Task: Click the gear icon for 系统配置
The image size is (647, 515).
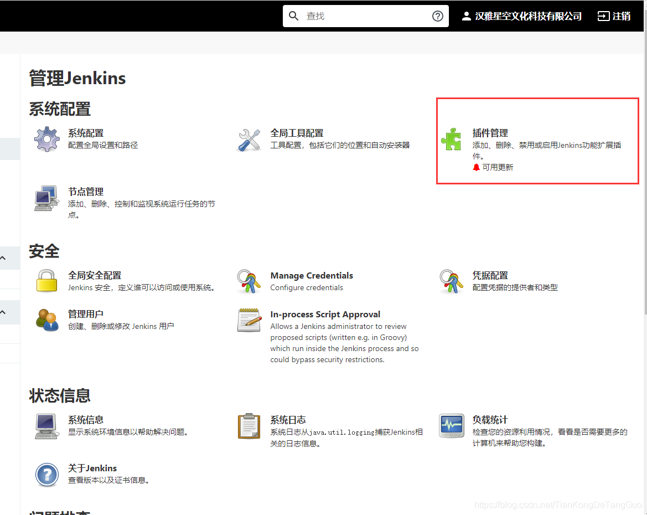Action: 46,139
